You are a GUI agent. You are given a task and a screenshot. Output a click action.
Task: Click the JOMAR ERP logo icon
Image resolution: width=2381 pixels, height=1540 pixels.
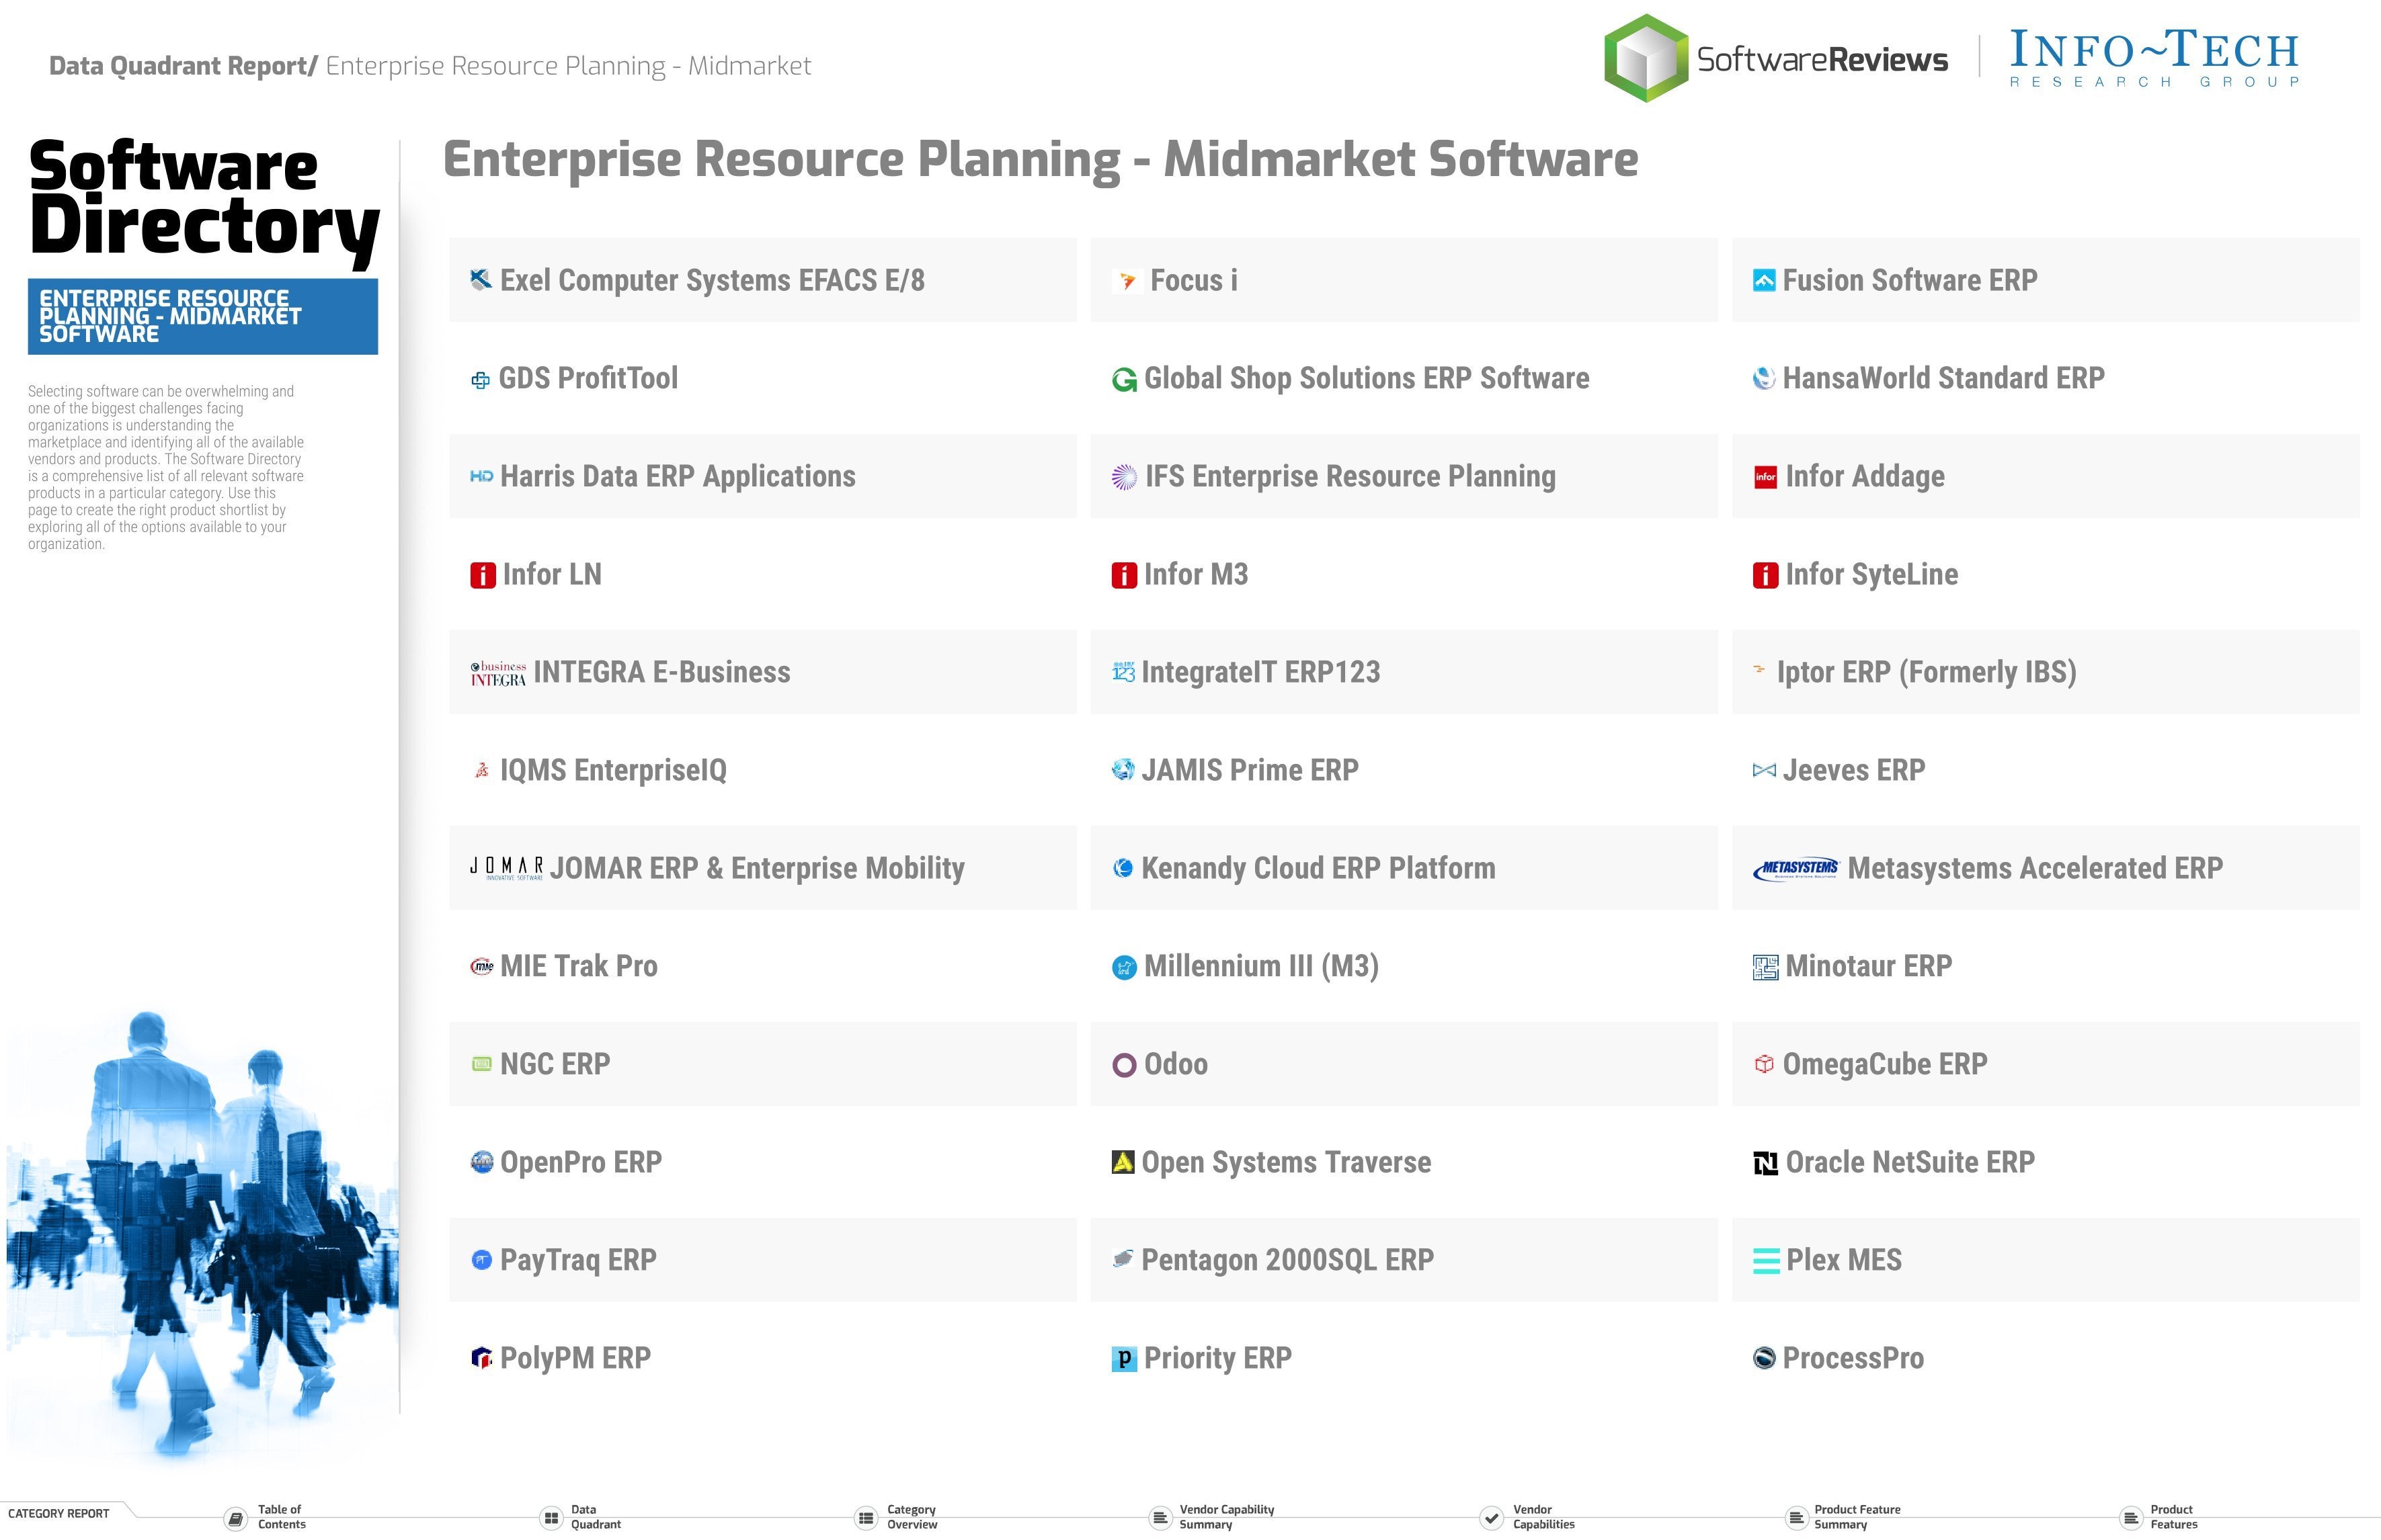[503, 867]
